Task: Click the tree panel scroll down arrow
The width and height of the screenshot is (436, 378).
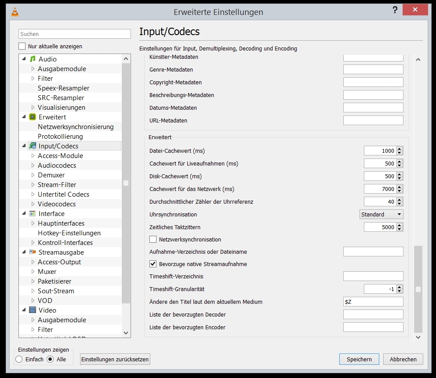Action: tap(126, 333)
